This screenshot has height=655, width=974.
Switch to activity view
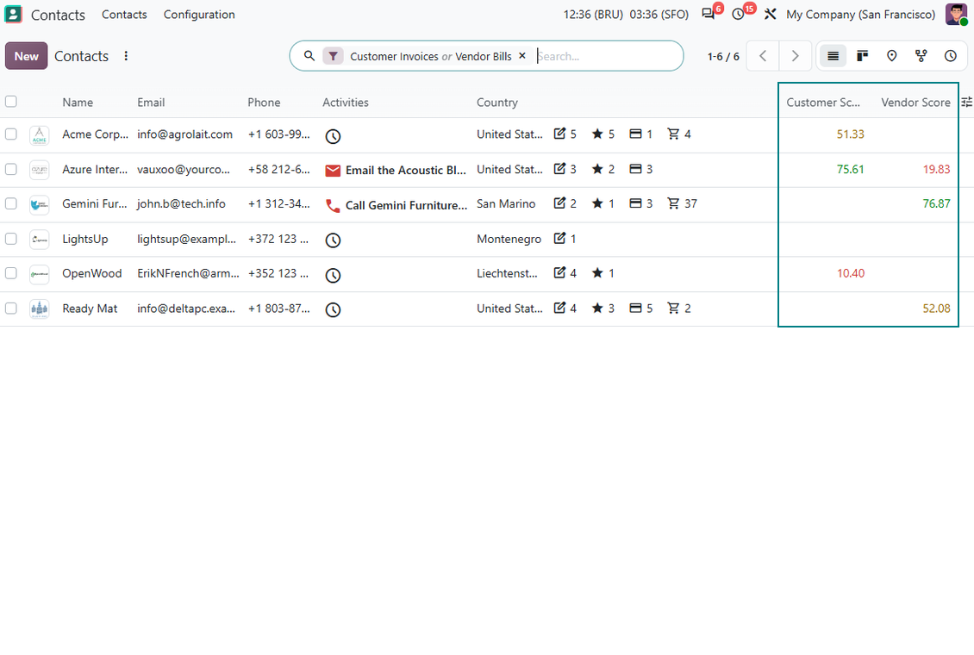951,56
